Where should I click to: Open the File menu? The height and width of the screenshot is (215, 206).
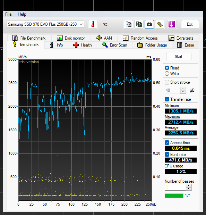tap(8, 14)
